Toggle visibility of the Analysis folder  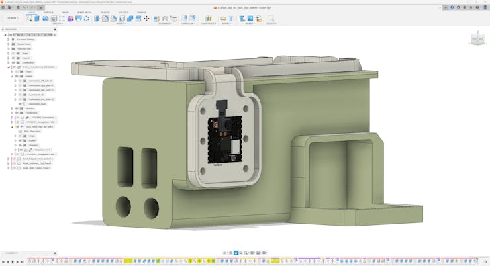13,58
